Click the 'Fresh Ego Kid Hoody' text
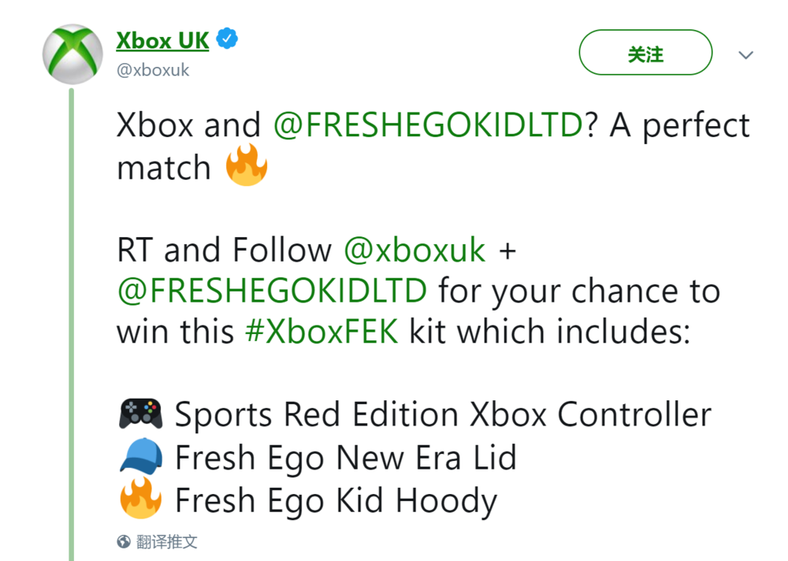The width and height of the screenshot is (788, 561). click(336, 500)
